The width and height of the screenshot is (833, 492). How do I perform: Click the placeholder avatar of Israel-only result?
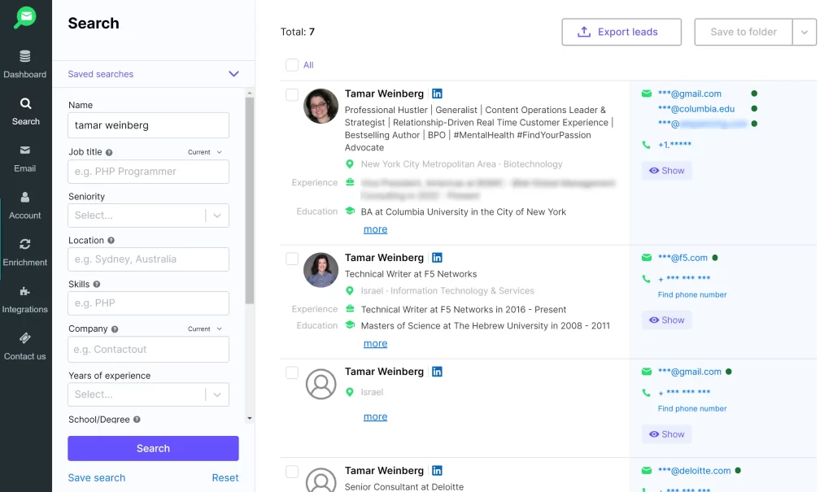pos(321,384)
